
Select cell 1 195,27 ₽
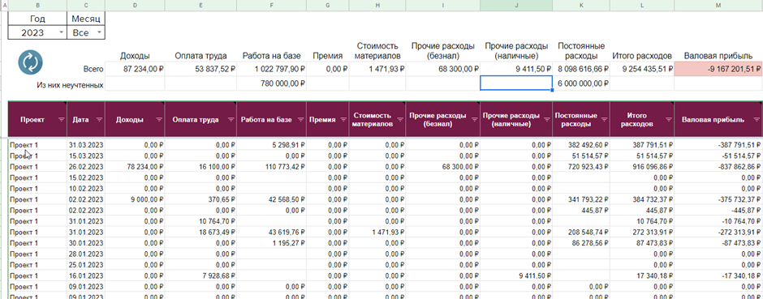coord(272,243)
